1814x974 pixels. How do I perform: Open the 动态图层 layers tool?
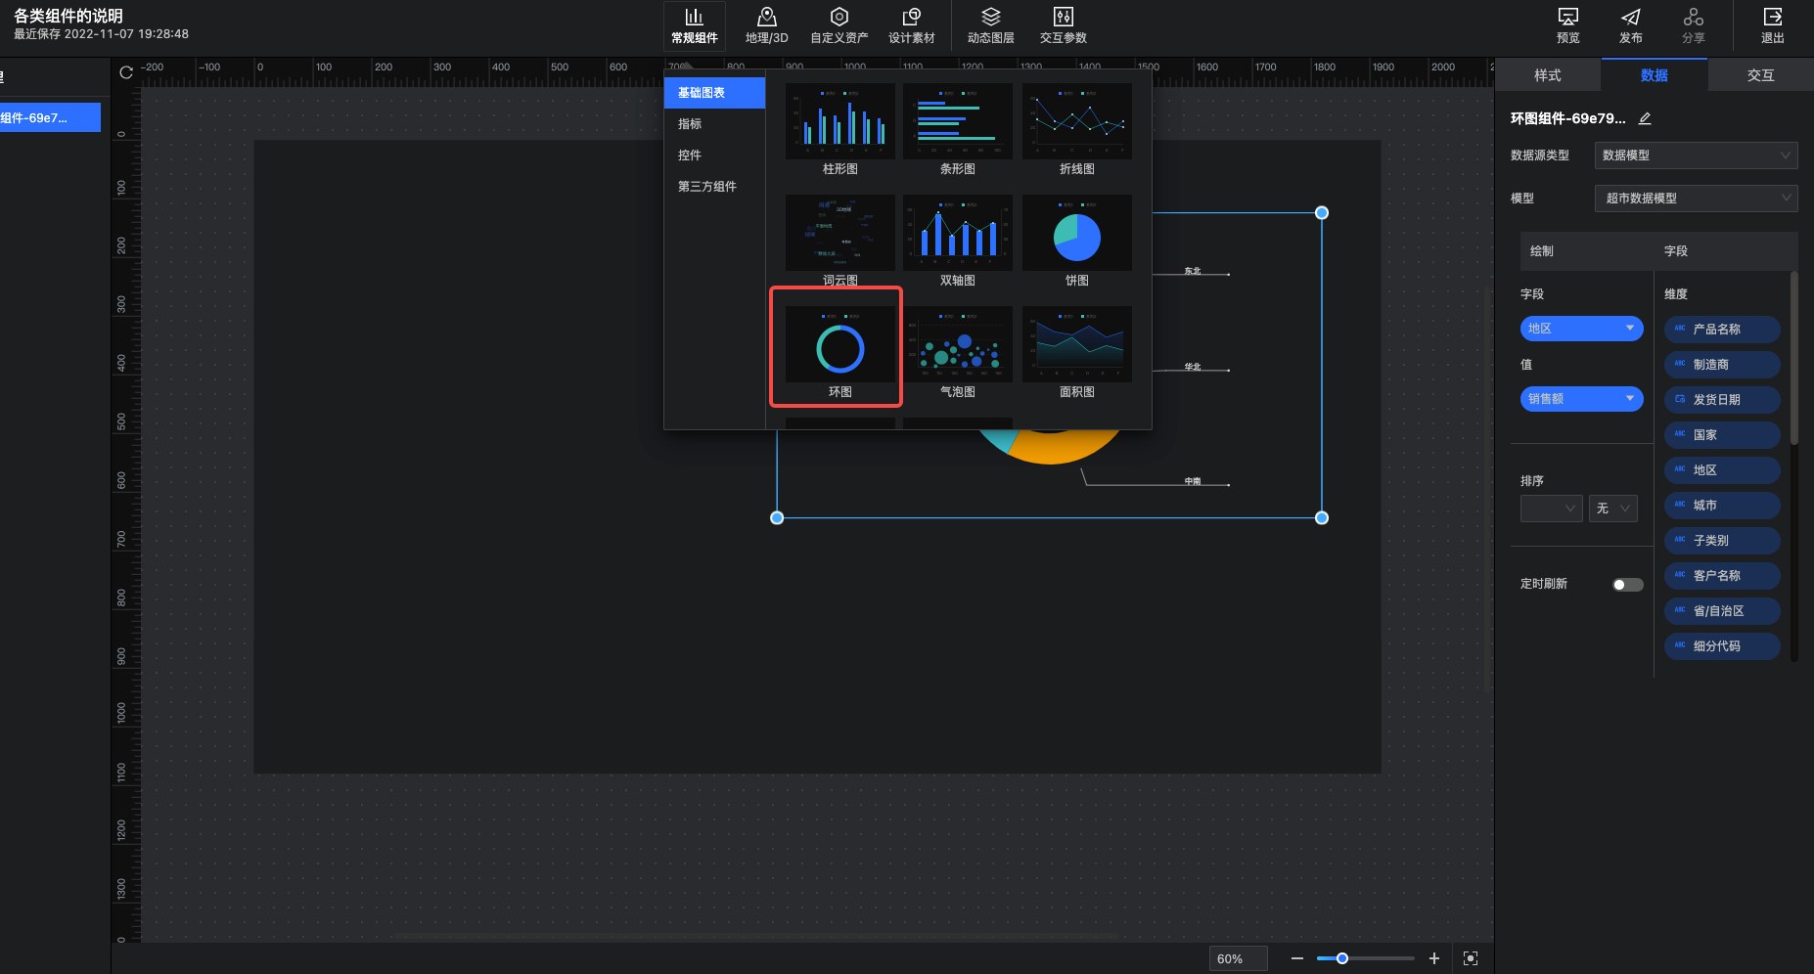[990, 26]
